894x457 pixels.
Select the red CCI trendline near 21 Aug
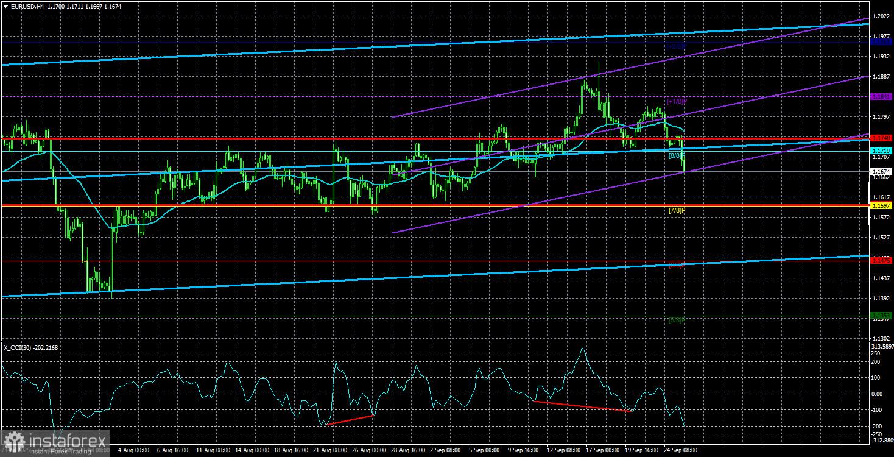click(350, 420)
